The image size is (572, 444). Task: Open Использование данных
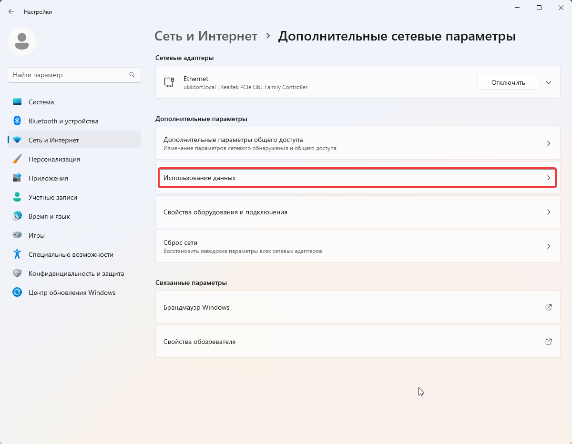pos(357,178)
